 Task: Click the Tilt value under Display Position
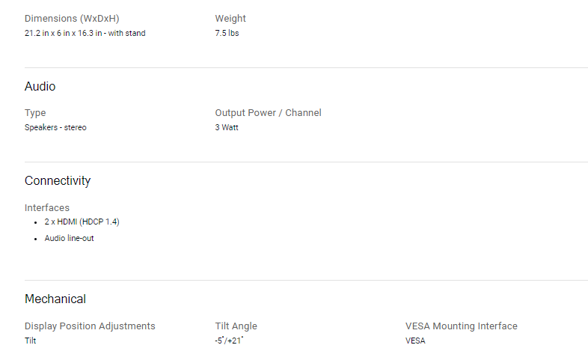click(31, 341)
